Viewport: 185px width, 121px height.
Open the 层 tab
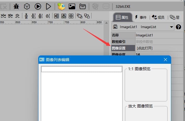[x=175, y=17]
